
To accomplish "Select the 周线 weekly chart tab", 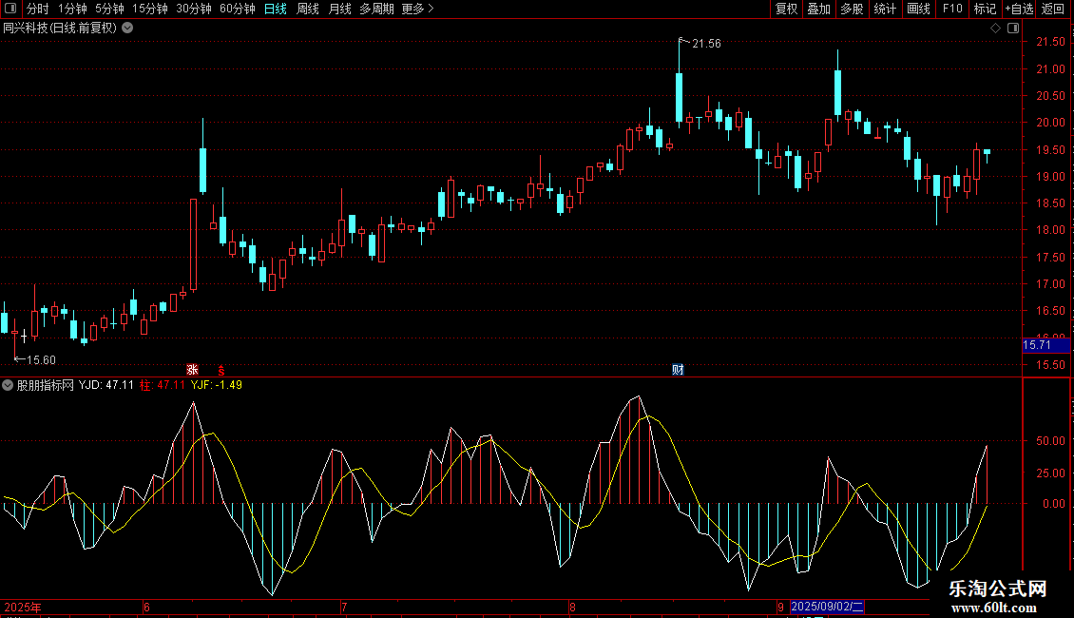I will pyautogui.click(x=308, y=9).
